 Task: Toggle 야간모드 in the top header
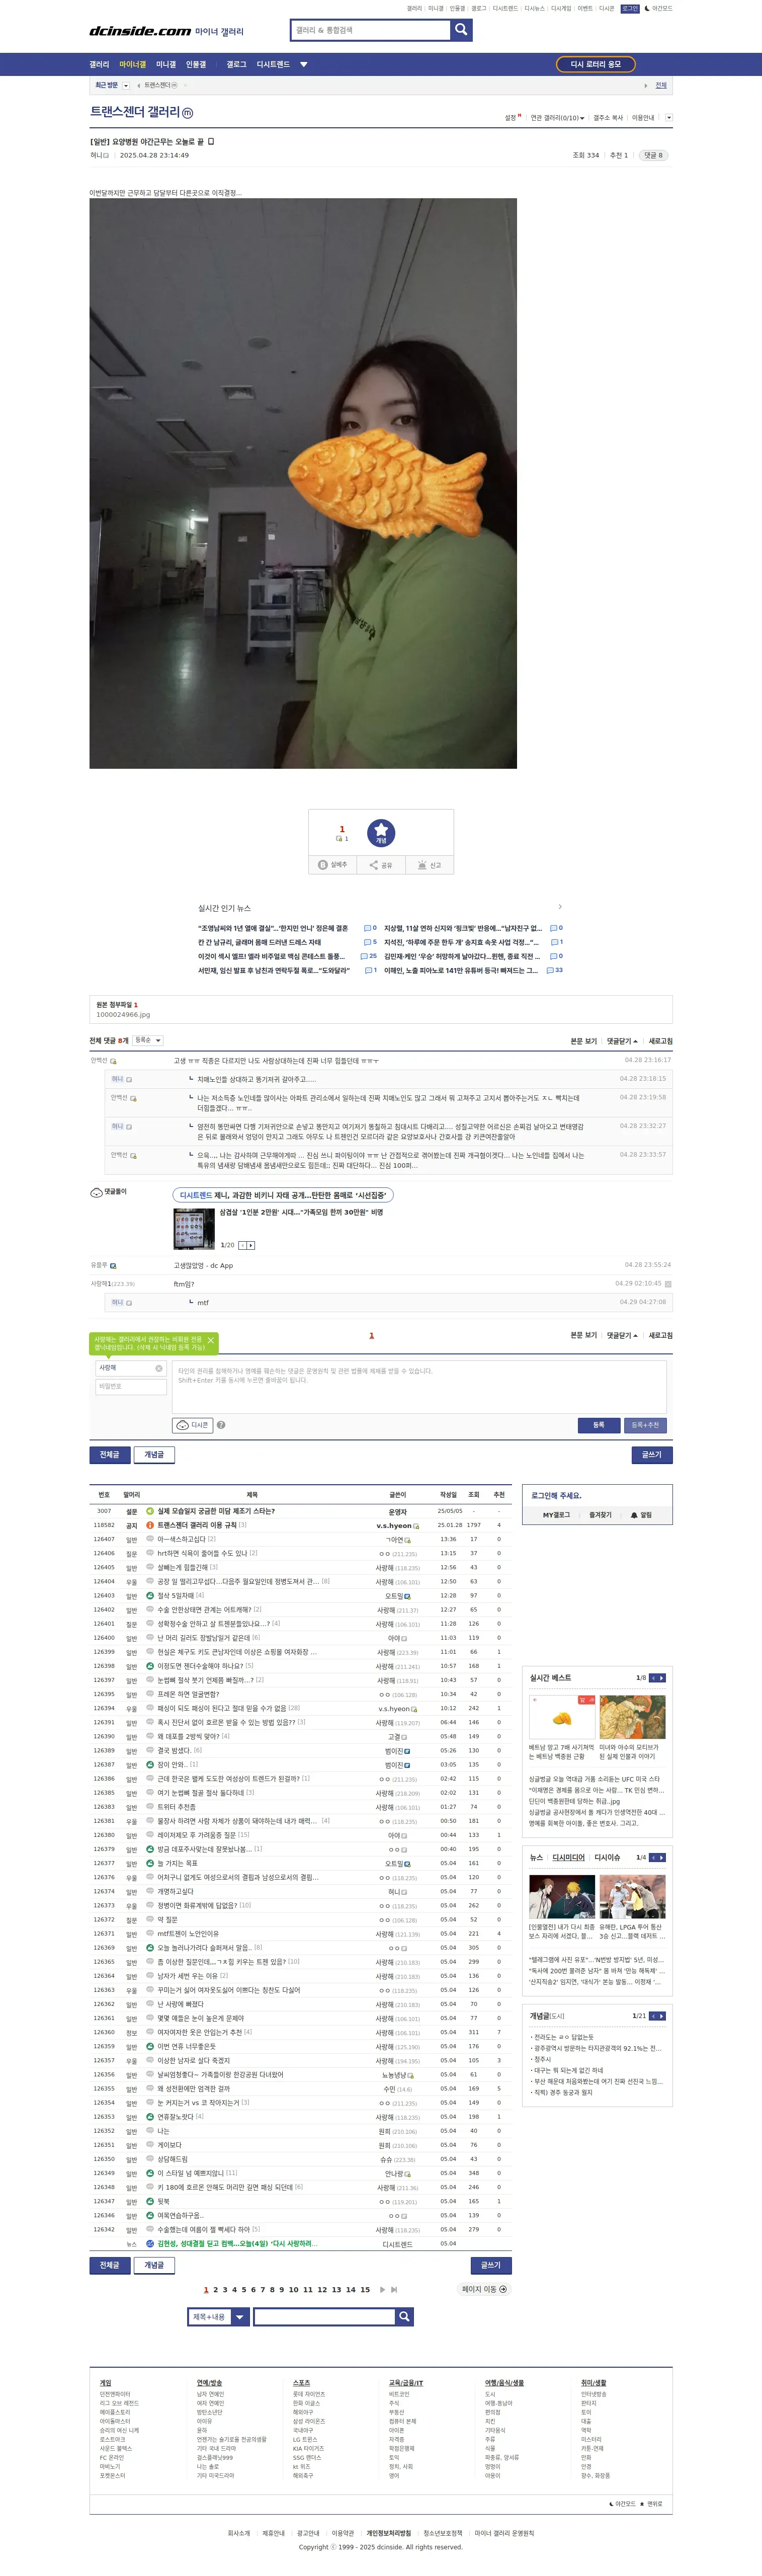pyautogui.click(x=658, y=8)
